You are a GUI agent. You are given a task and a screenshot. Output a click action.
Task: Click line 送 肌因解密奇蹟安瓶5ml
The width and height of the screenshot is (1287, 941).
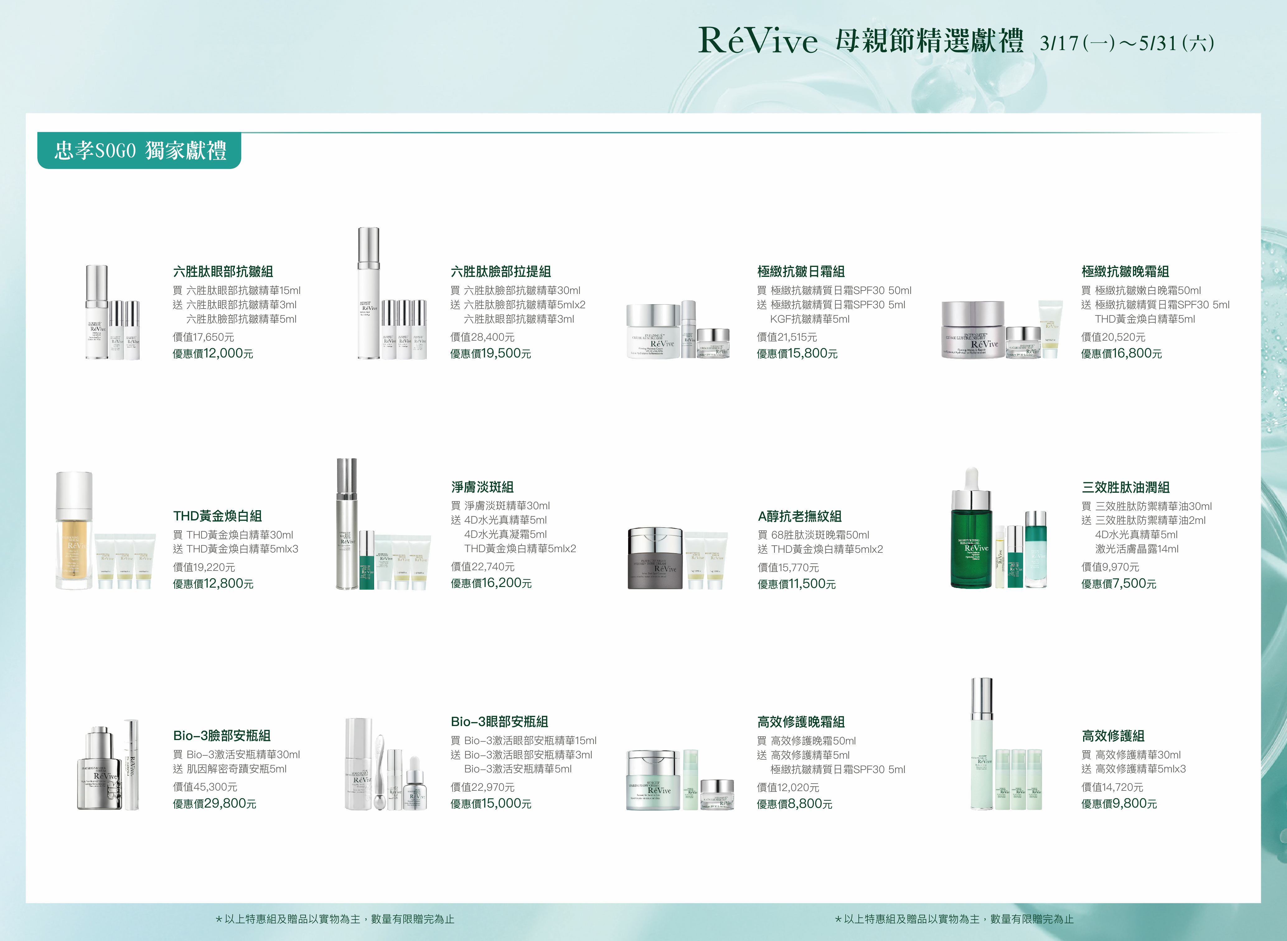(x=229, y=769)
